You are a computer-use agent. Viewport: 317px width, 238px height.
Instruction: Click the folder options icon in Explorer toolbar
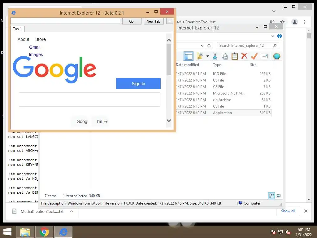(x=200, y=56)
